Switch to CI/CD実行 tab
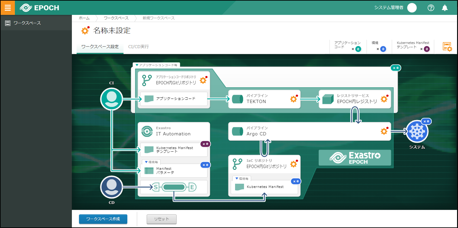 click(138, 47)
